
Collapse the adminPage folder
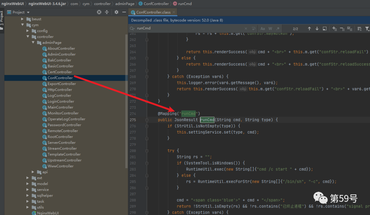(x=33, y=42)
